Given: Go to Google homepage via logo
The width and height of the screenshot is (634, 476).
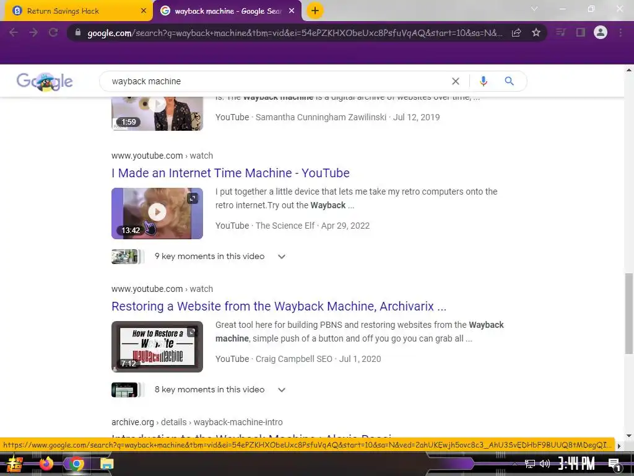Looking at the screenshot, I should 45,81.
